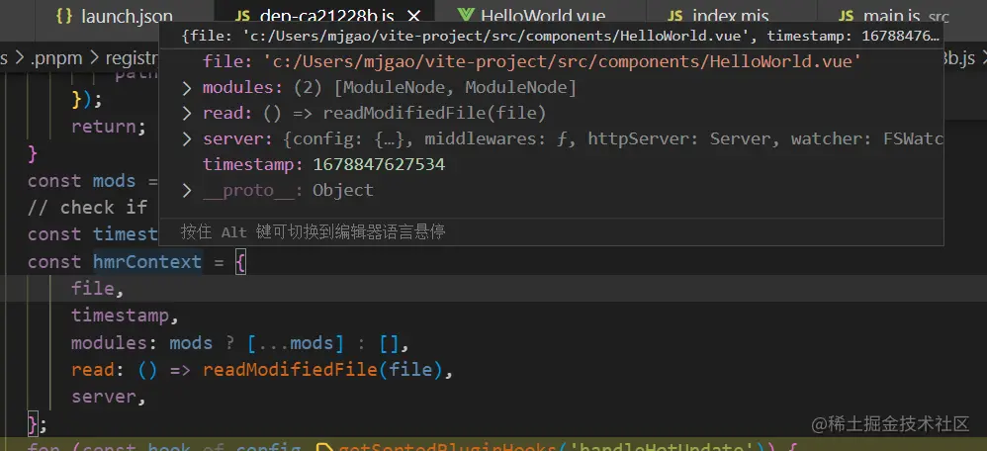Click the opening brace after hmrContext
The width and height of the screenshot is (987, 451).
240,262
